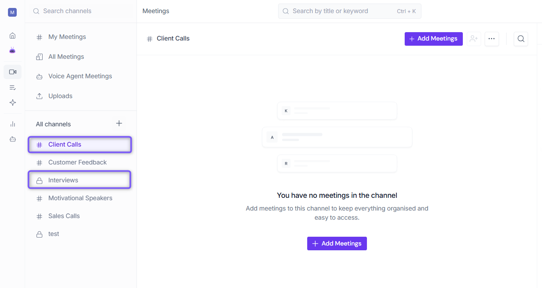Click the center Add Meetings button
The height and width of the screenshot is (288, 542).
coord(337,244)
